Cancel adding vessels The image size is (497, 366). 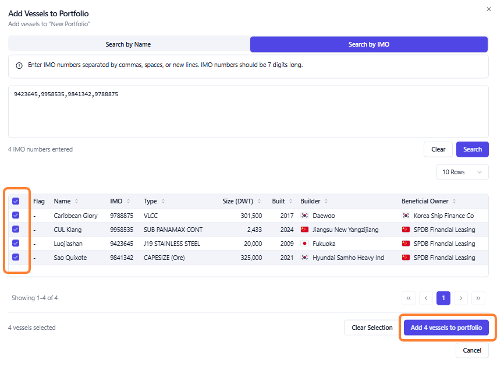pos(472,350)
